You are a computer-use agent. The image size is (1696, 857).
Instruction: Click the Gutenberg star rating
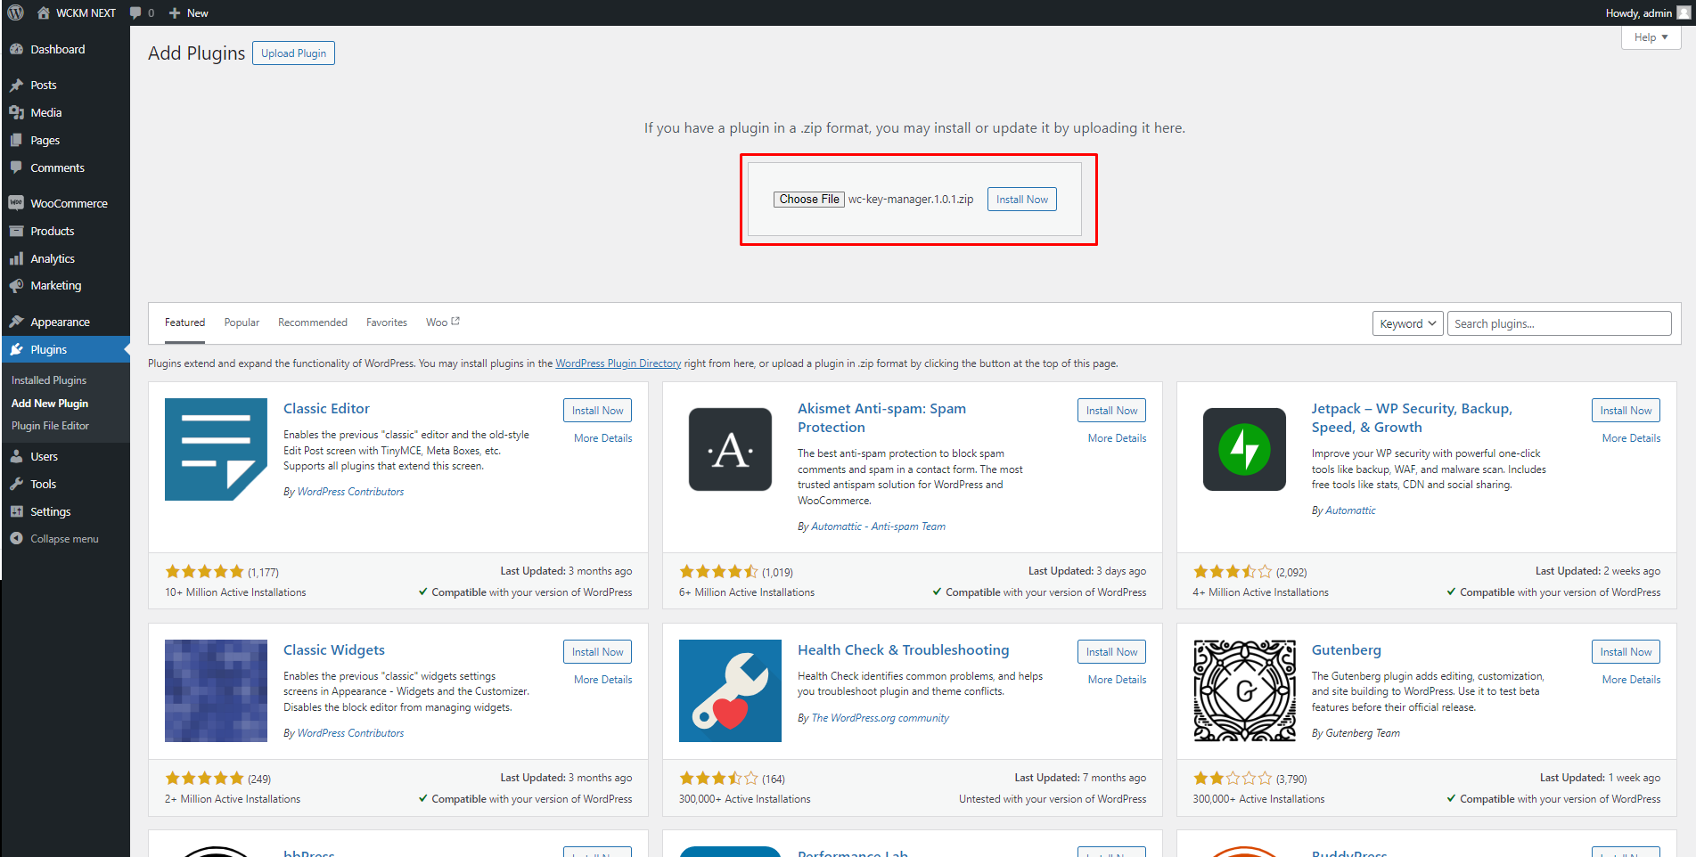point(1233,779)
